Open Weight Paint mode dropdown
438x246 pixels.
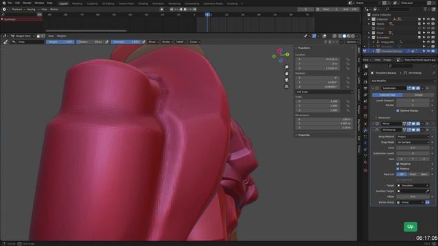pyautogui.click(x=23, y=36)
